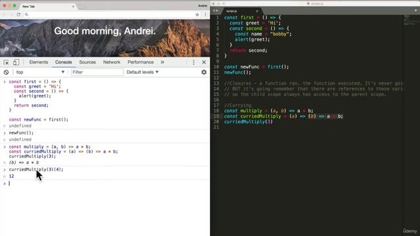Open the 'top' JavaScript context dropdown

click(40, 72)
